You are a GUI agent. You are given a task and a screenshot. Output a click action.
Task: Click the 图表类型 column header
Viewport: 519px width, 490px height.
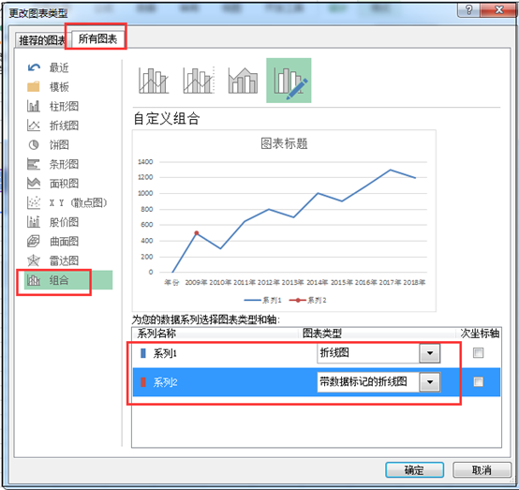[322, 333]
